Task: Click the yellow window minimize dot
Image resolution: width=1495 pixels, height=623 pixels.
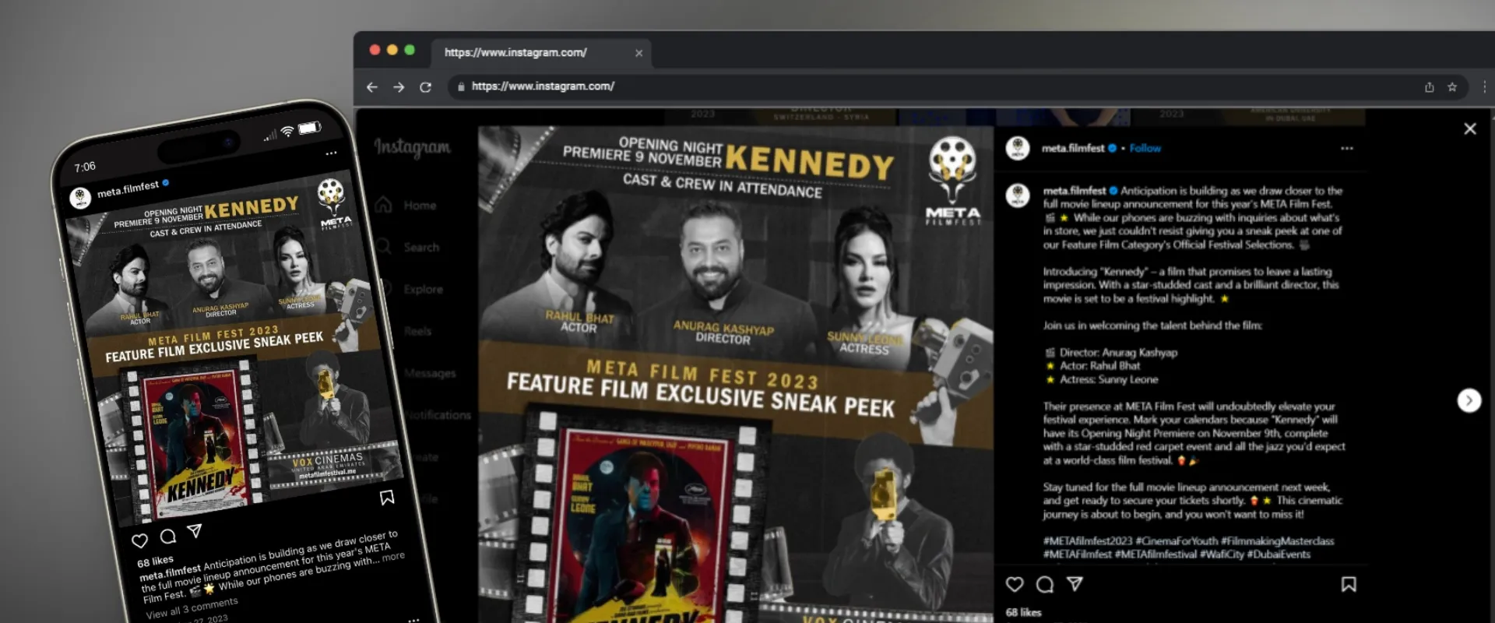Action: 392,50
